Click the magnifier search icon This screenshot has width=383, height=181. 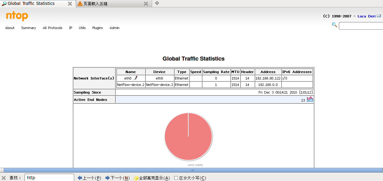[335, 25]
